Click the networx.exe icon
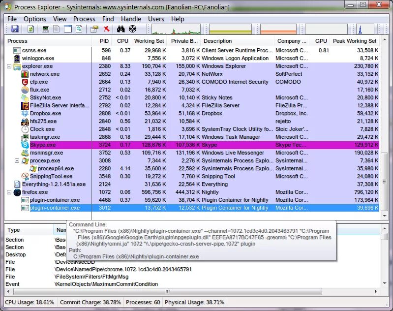The image size is (393, 311). (x=25, y=74)
